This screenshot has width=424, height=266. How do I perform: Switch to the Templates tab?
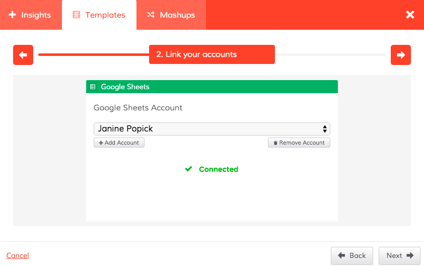(99, 15)
